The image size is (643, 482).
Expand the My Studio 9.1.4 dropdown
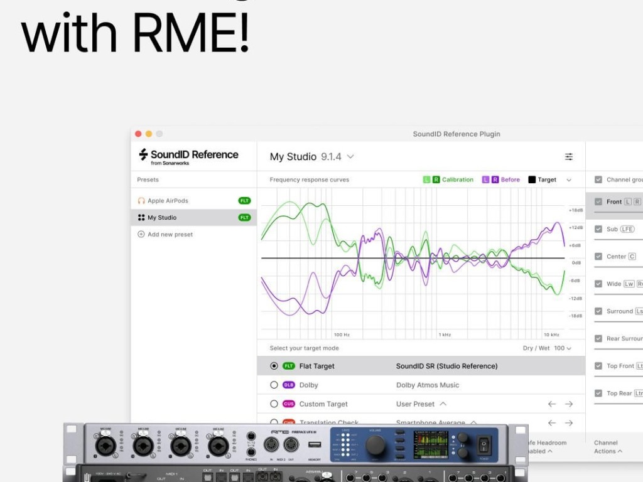(350, 157)
